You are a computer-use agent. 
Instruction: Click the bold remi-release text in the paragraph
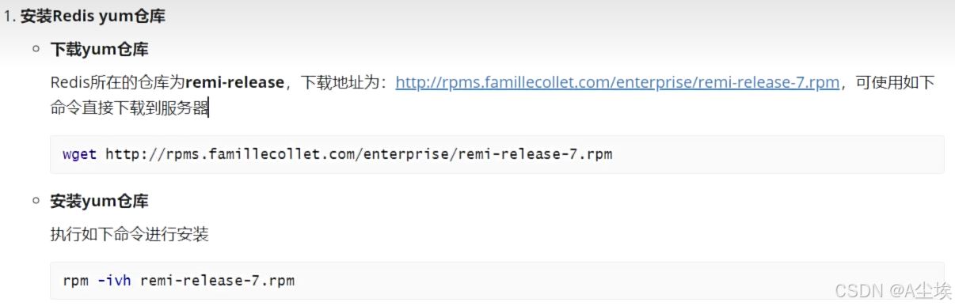coord(234,83)
